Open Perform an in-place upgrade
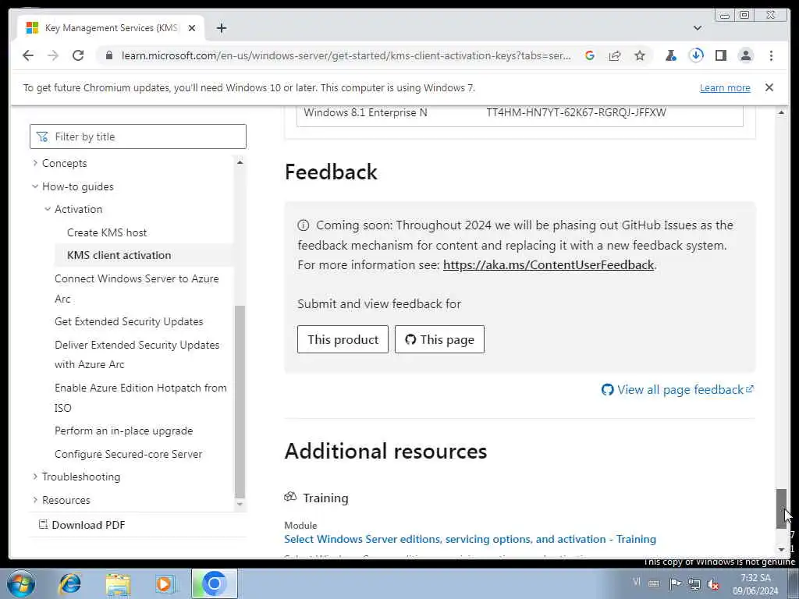Screen dimensions: 799x599 pyautogui.click(x=123, y=431)
